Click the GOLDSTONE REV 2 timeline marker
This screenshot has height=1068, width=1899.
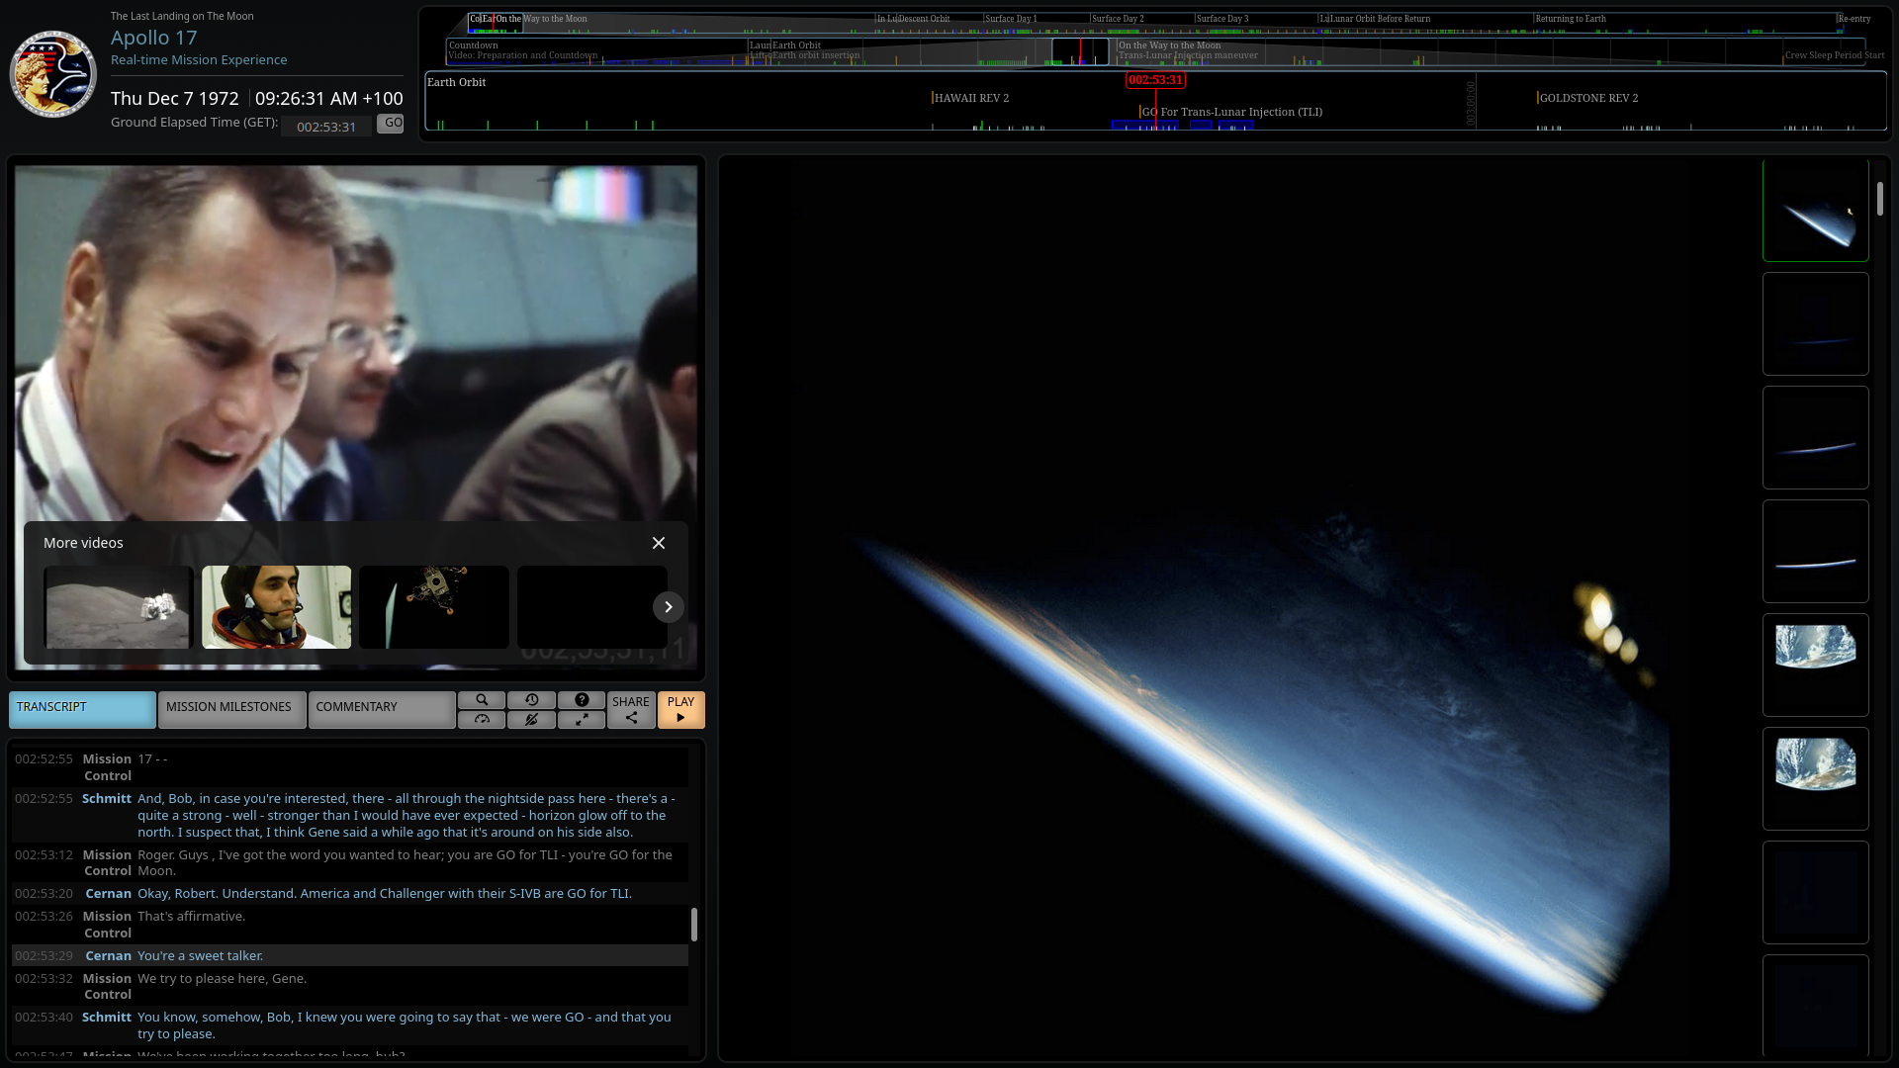tap(1588, 98)
